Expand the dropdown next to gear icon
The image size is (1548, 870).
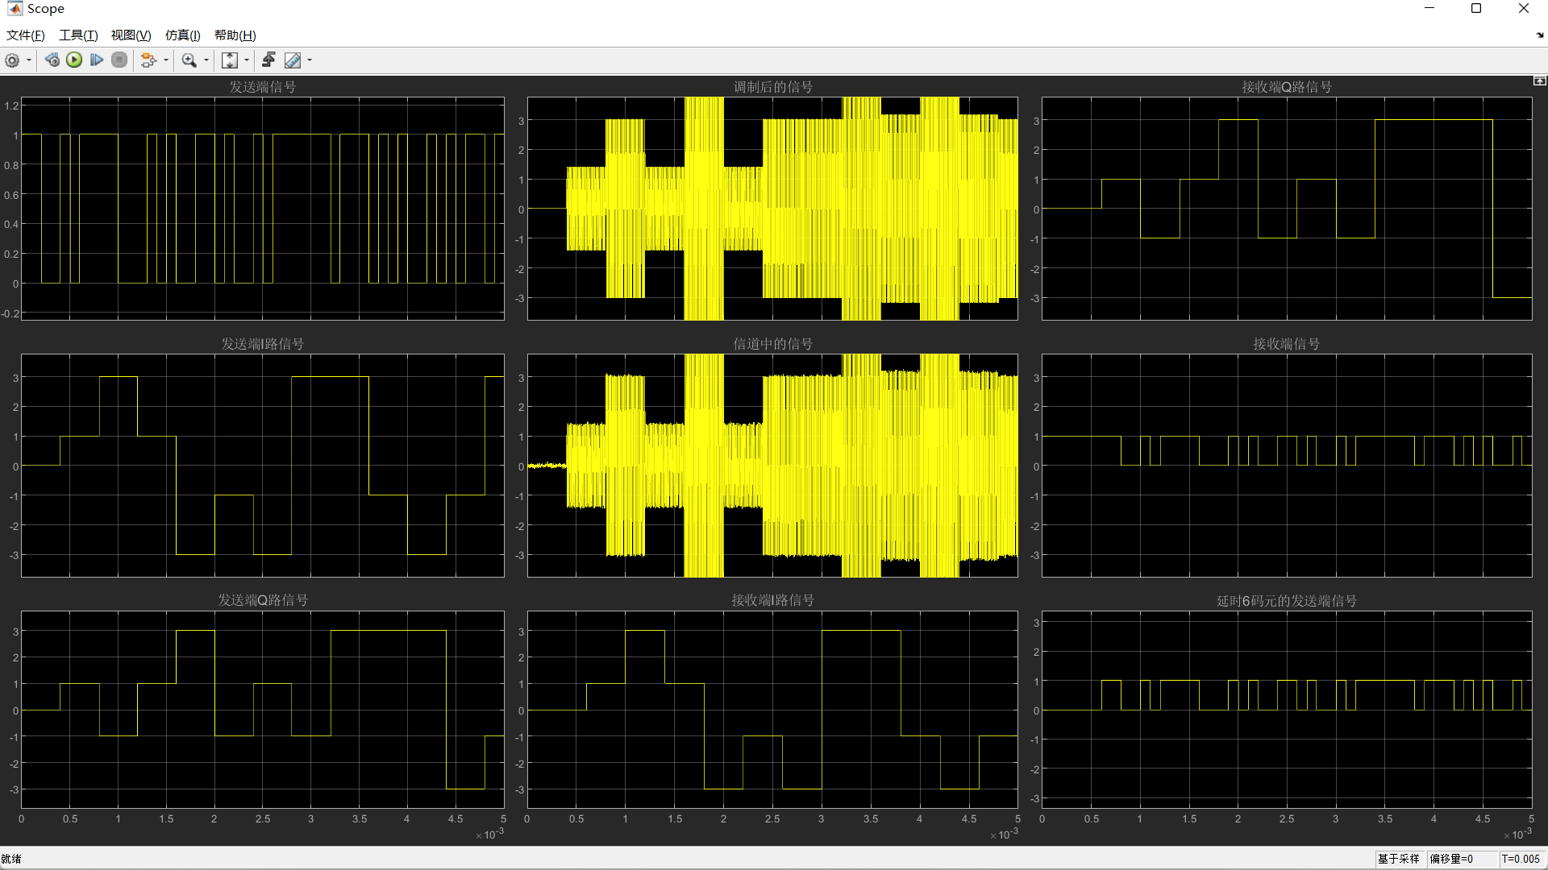click(x=29, y=60)
